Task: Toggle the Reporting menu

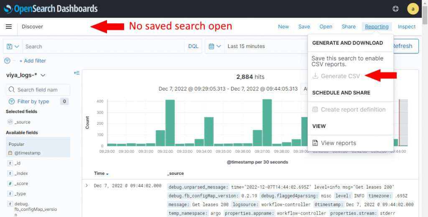Action: click(x=377, y=26)
